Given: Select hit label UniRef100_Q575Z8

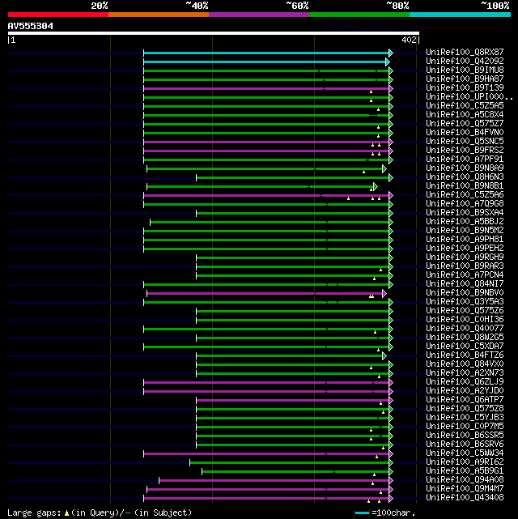Looking at the screenshot, I should pyautogui.click(x=465, y=408).
